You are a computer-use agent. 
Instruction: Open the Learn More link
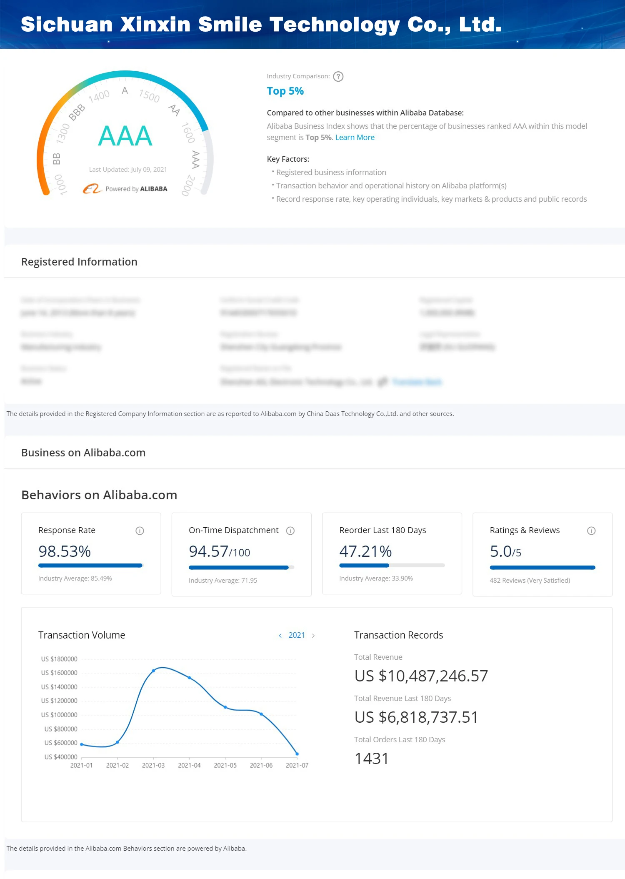pyautogui.click(x=355, y=138)
